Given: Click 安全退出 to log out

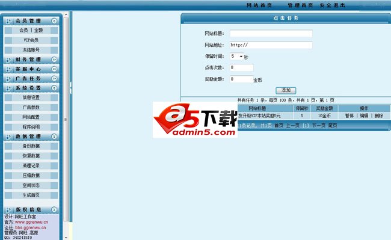Looking at the screenshot, I should coord(333,5).
